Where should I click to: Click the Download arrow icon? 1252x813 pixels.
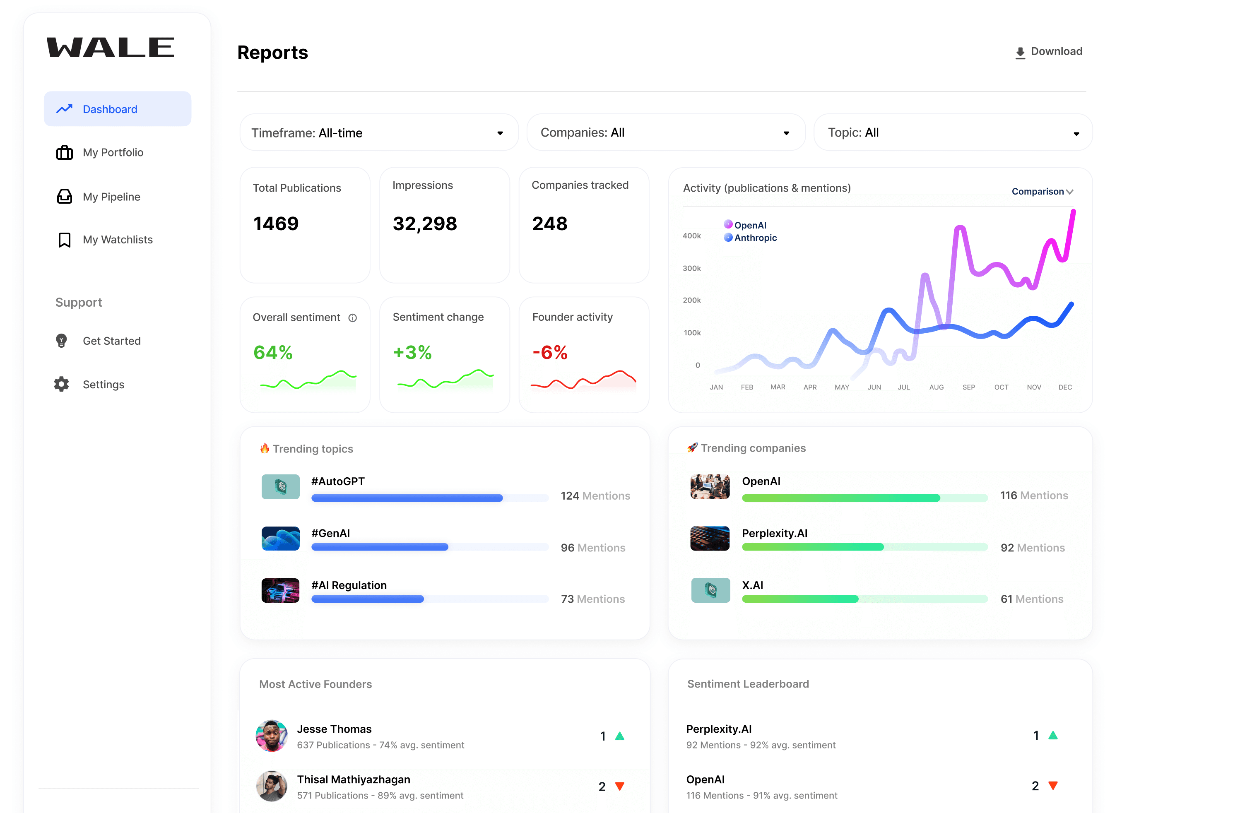click(1020, 52)
